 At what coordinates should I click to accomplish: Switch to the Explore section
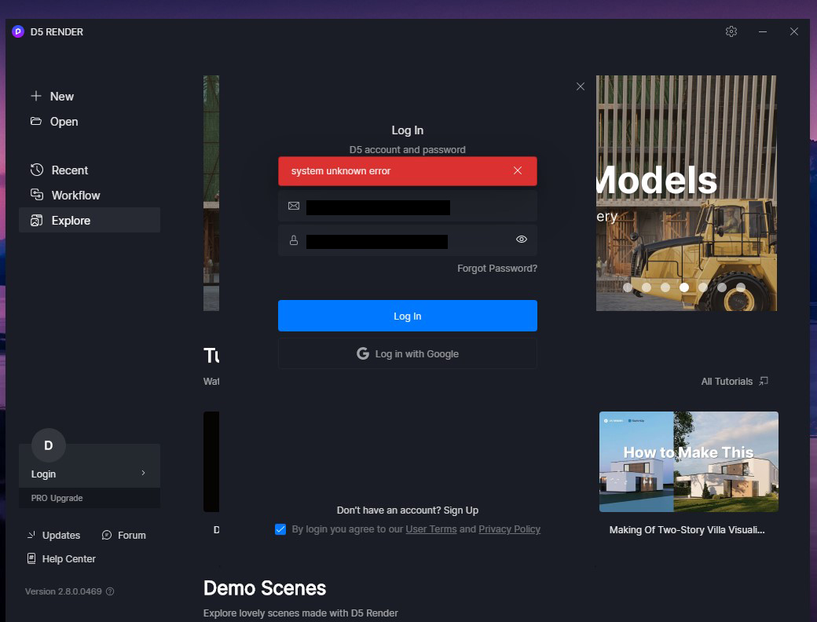tap(90, 220)
